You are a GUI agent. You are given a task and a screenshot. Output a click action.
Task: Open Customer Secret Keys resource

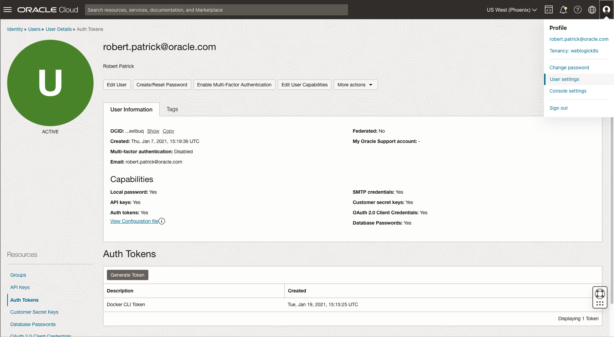[x=34, y=312]
